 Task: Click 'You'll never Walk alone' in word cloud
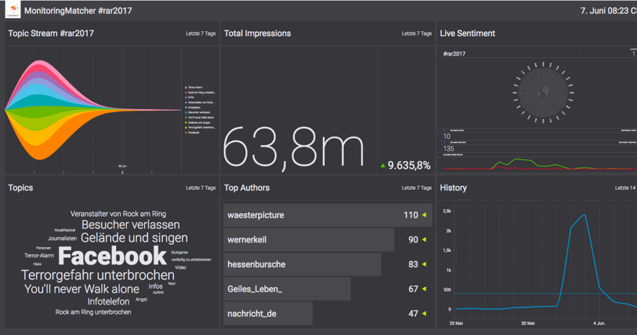(81, 289)
